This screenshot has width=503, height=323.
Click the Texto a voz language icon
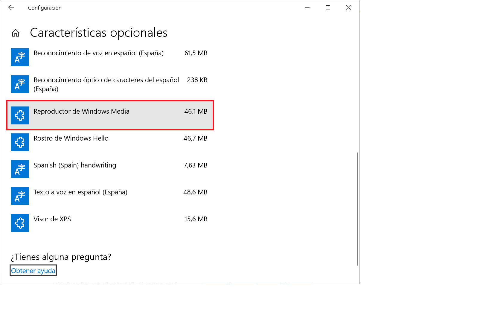click(20, 196)
